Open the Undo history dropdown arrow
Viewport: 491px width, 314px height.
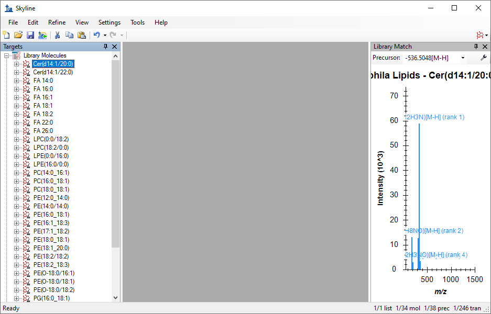click(105, 36)
